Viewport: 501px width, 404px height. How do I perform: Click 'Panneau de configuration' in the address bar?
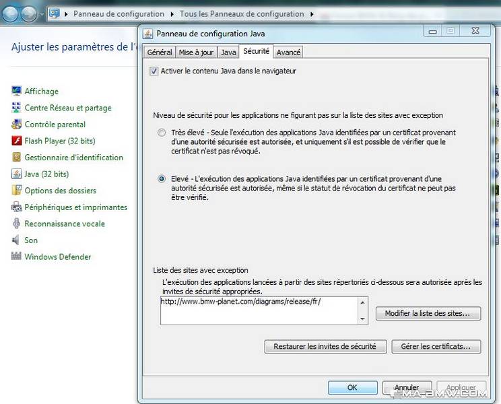[x=119, y=14]
